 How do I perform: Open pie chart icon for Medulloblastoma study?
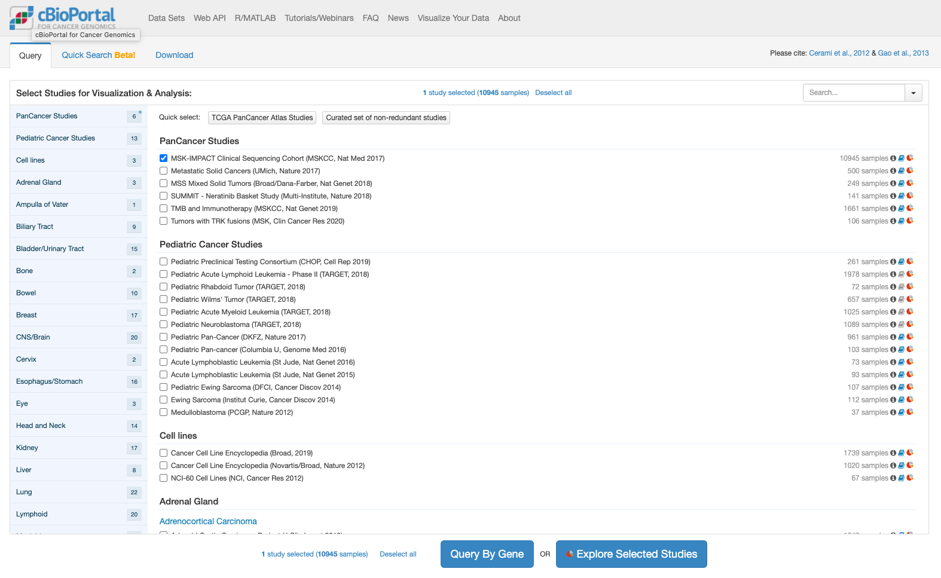910,412
